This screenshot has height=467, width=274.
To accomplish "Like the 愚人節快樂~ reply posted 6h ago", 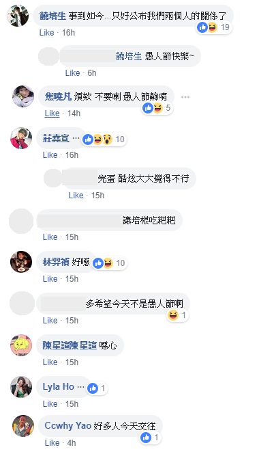I will tap(72, 73).
